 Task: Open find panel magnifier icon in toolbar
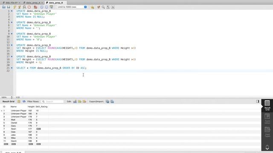[103, 7]
